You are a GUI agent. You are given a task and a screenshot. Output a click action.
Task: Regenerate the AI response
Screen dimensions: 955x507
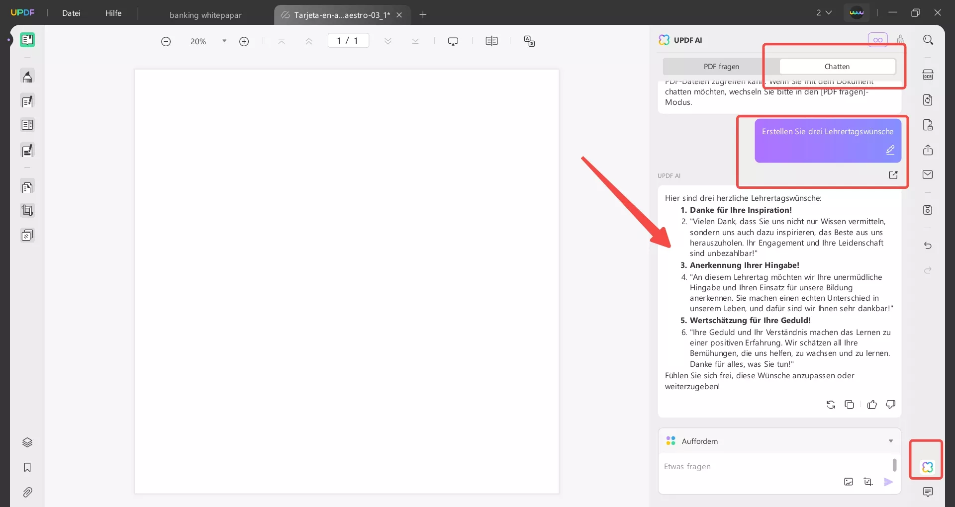tap(831, 405)
